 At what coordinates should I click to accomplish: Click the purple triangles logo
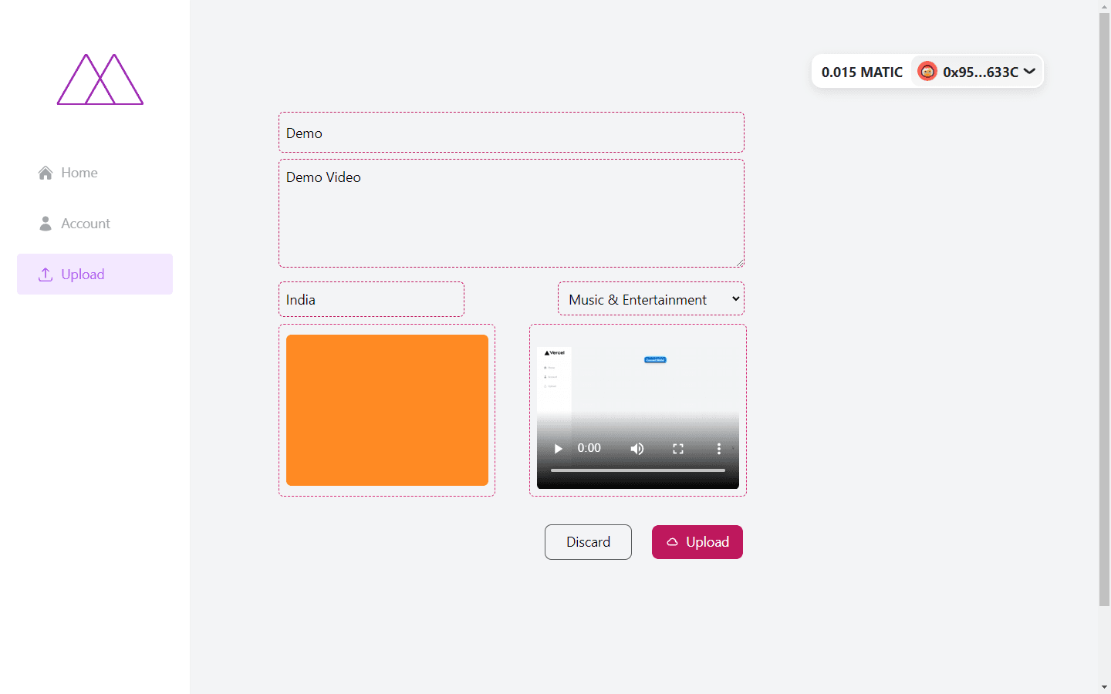[100, 79]
